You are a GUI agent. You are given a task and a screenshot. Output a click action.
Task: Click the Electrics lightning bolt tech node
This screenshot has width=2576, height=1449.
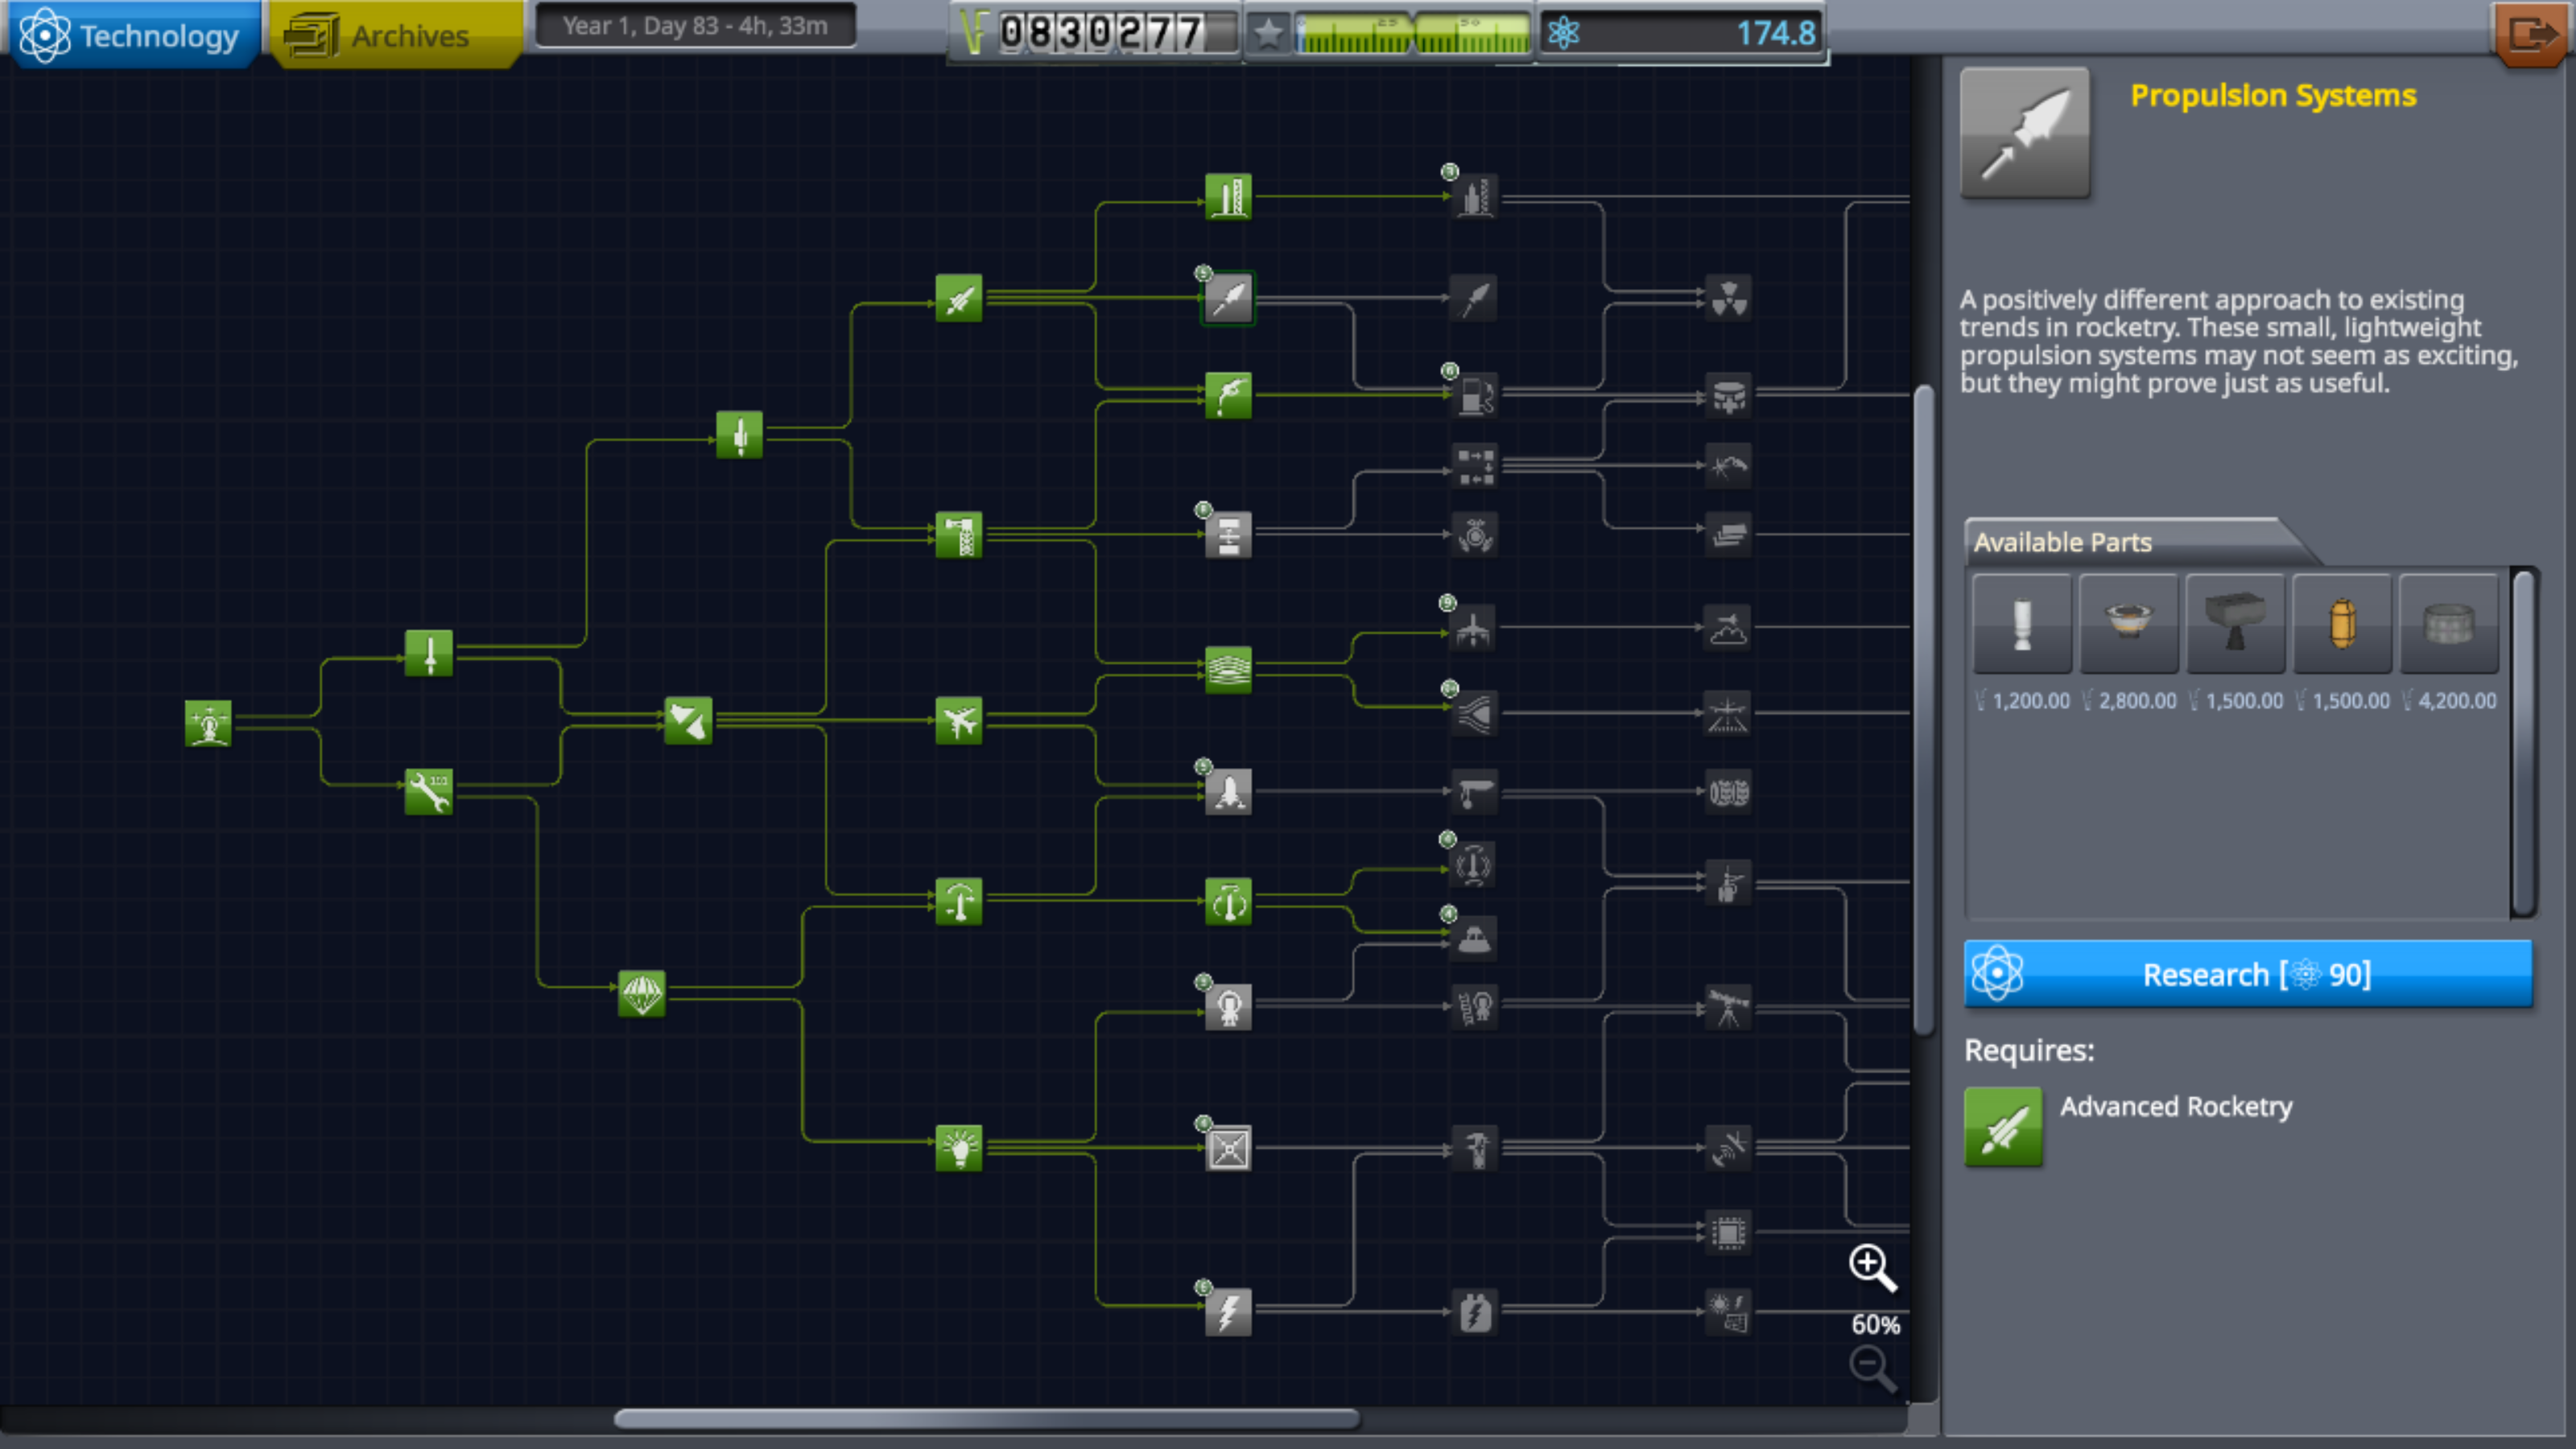coord(1228,1313)
